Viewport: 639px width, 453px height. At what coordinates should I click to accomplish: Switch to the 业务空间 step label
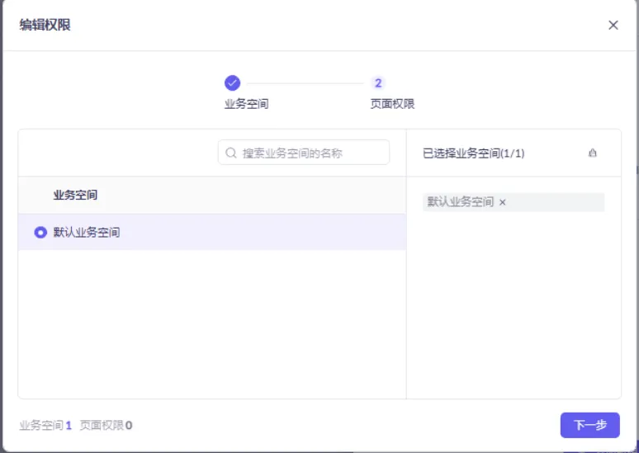coord(246,104)
